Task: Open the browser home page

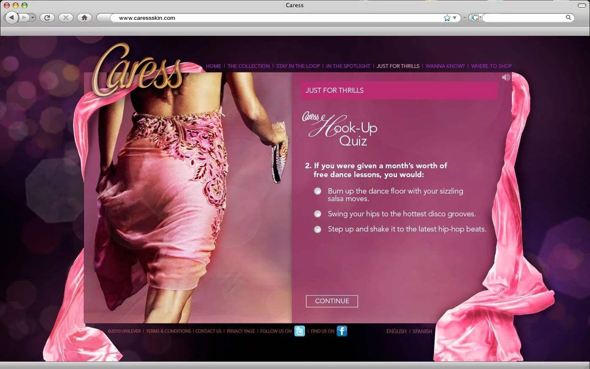Action: pyautogui.click(x=84, y=18)
